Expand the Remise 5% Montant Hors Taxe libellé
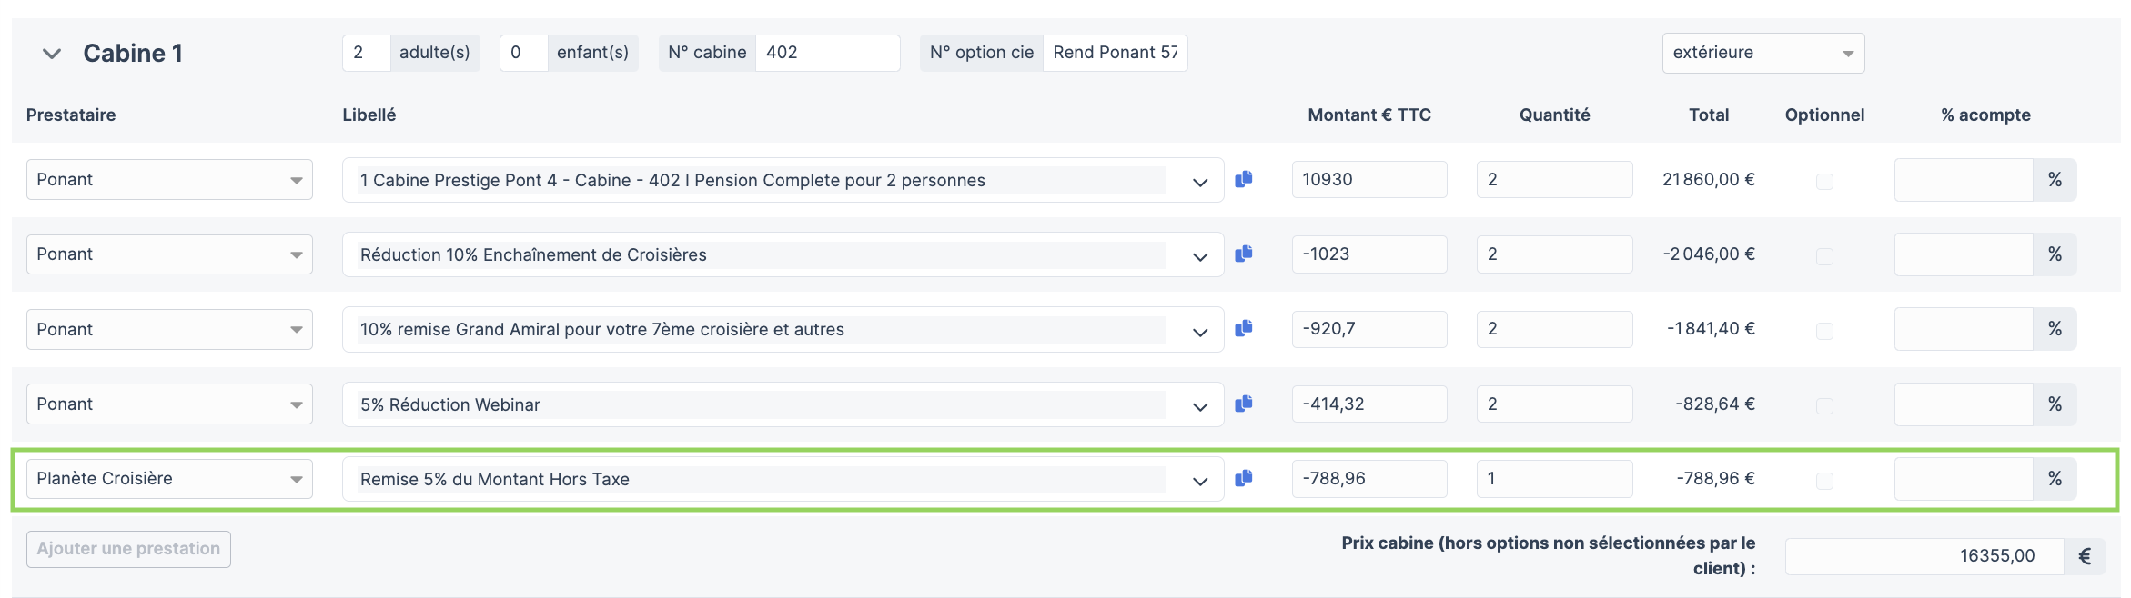This screenshot has height=598, width=2131. [x=1199, y=481]
